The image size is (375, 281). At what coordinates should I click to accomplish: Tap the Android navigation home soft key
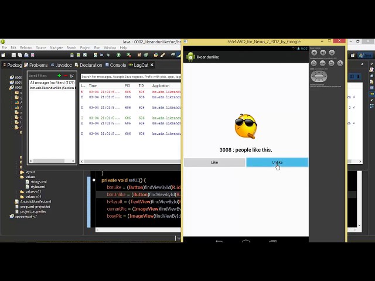coord(246,241)
